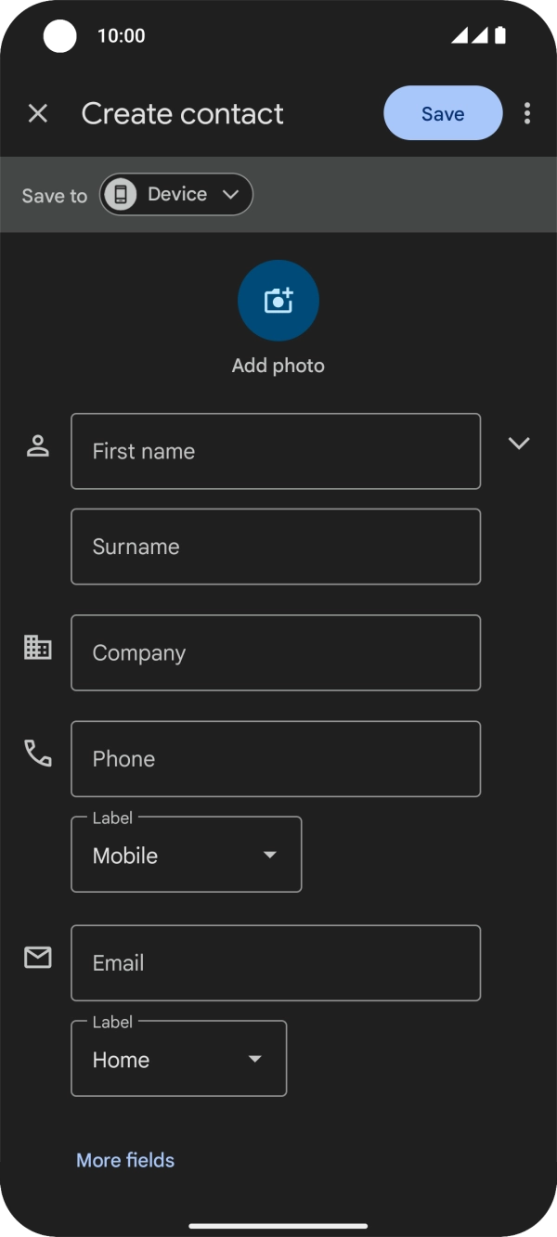Screen dimensions: 557x1237
Task: Tap the Surname field
Action: click(275, 547)
